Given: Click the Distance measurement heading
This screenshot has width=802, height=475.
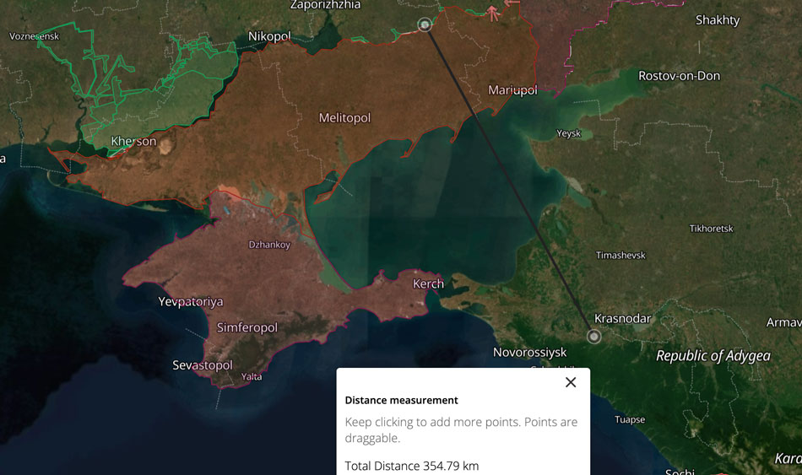Looking at the screenshot, I should pyautogui.click(x=402, y=401).
